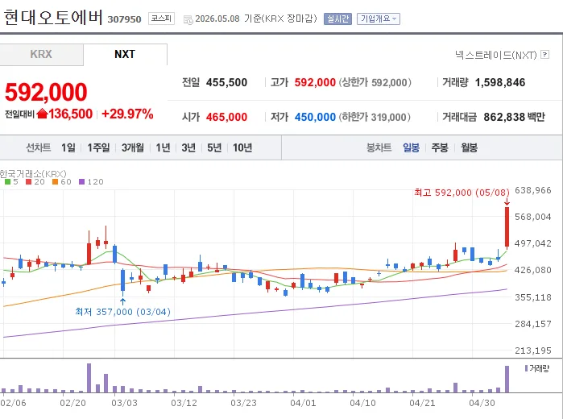The height and width of the screenshot is (419, 563).
Task: Click the stock code 307950
Action: pyautogui.click(x=124, y=19)
